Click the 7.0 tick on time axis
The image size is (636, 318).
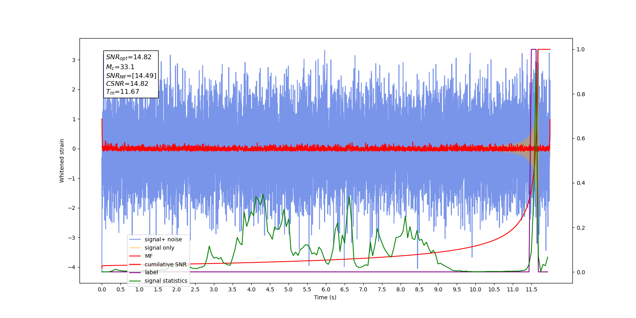coord(363,289)
